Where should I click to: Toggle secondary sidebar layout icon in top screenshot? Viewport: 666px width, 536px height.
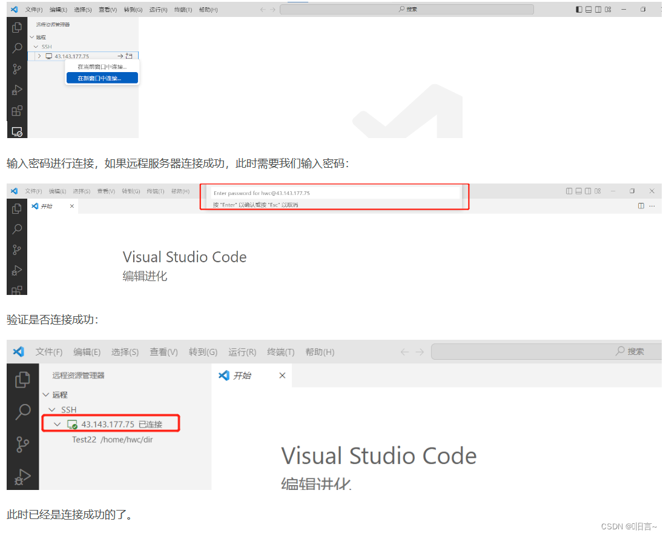coord(598,9)
